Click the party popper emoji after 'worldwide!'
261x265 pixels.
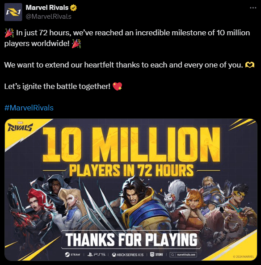tap(76, 44)
